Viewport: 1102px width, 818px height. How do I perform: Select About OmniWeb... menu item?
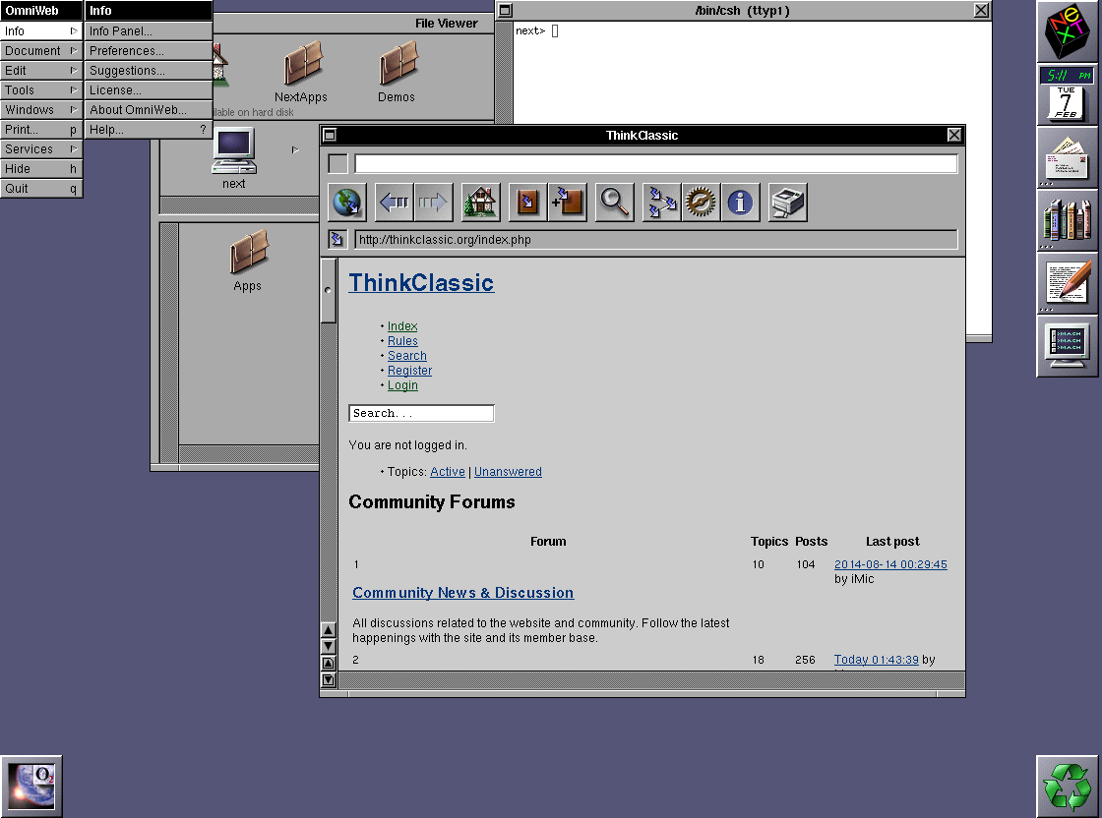148,110
